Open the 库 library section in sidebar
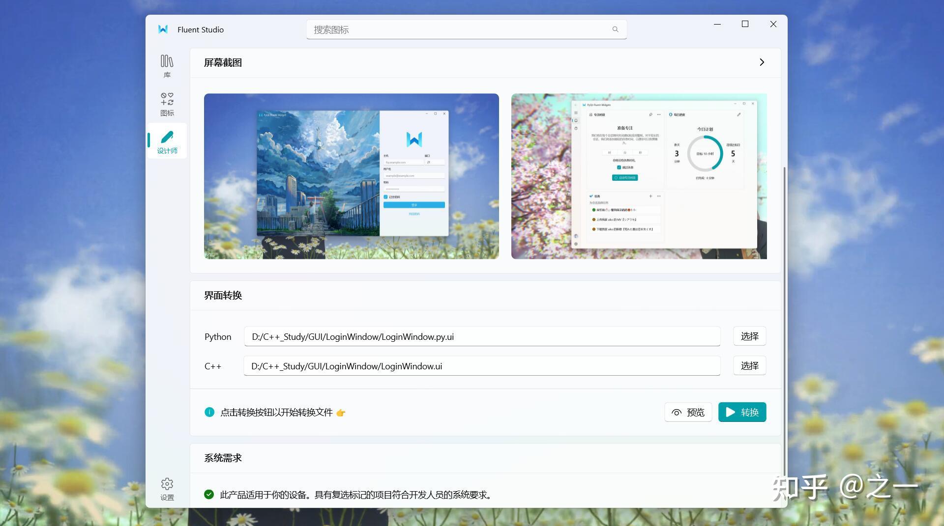 167,65
